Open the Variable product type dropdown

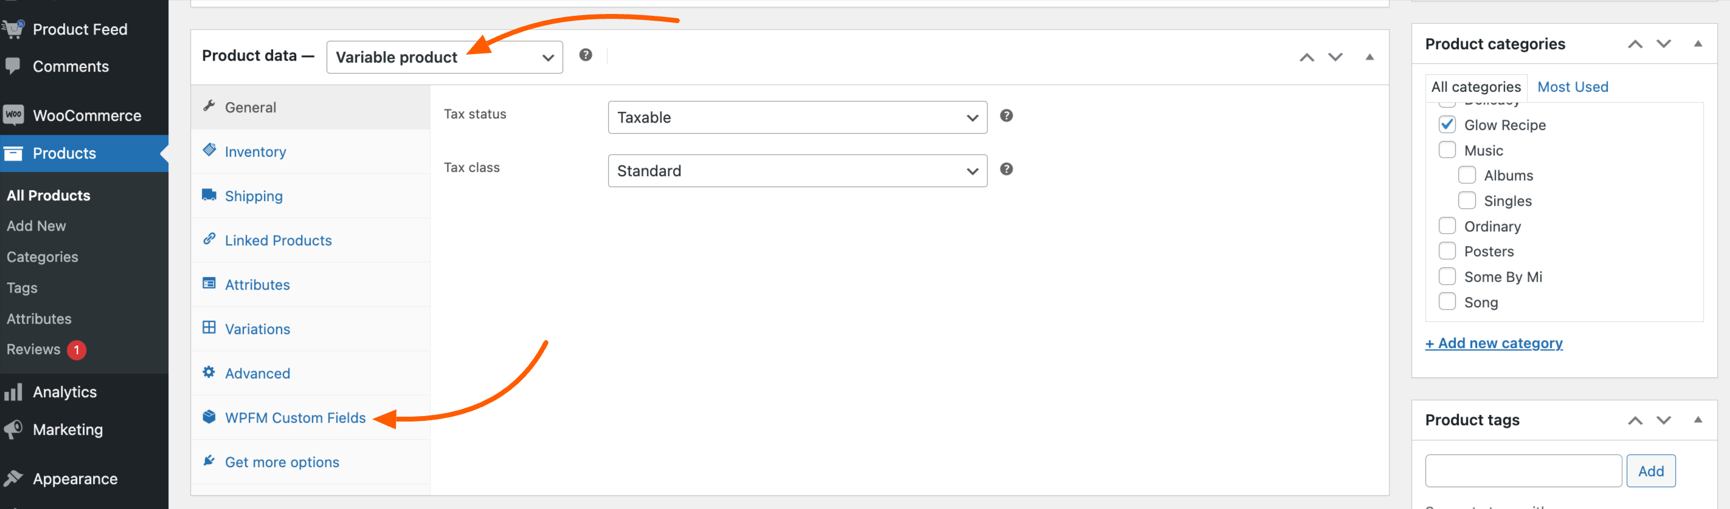coord(445,57)
